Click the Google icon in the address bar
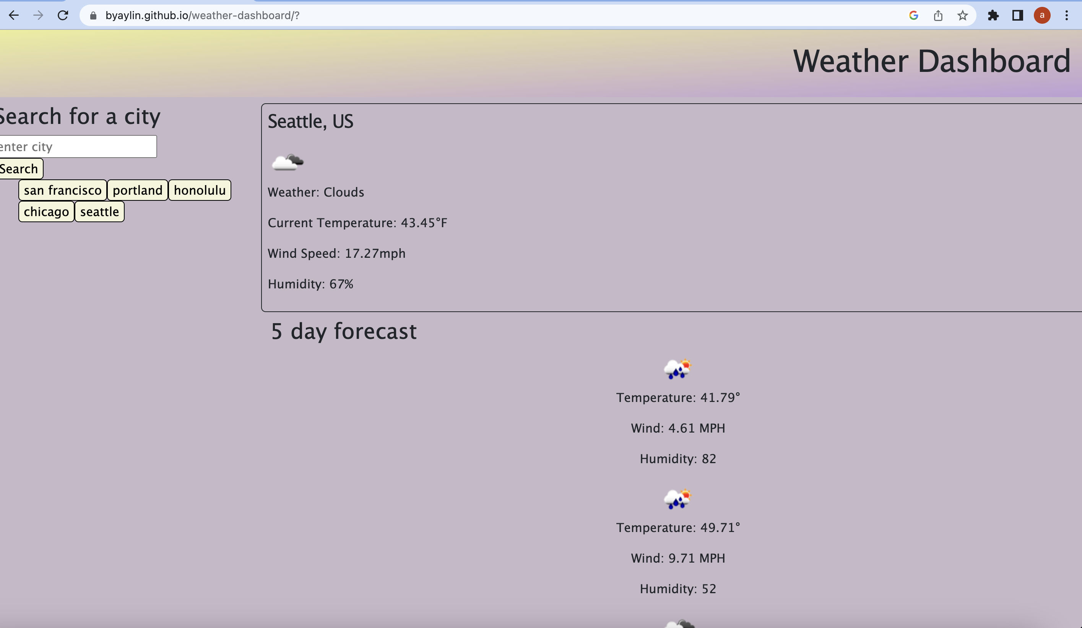Viewport: 1082px width, 628px height. (914, 15)
